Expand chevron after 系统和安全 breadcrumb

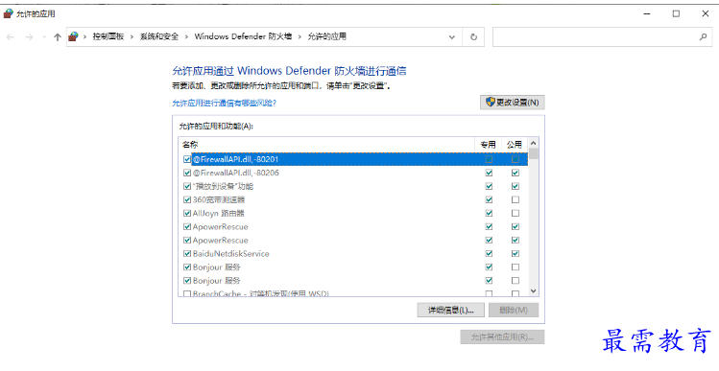[x=186, y=36]
